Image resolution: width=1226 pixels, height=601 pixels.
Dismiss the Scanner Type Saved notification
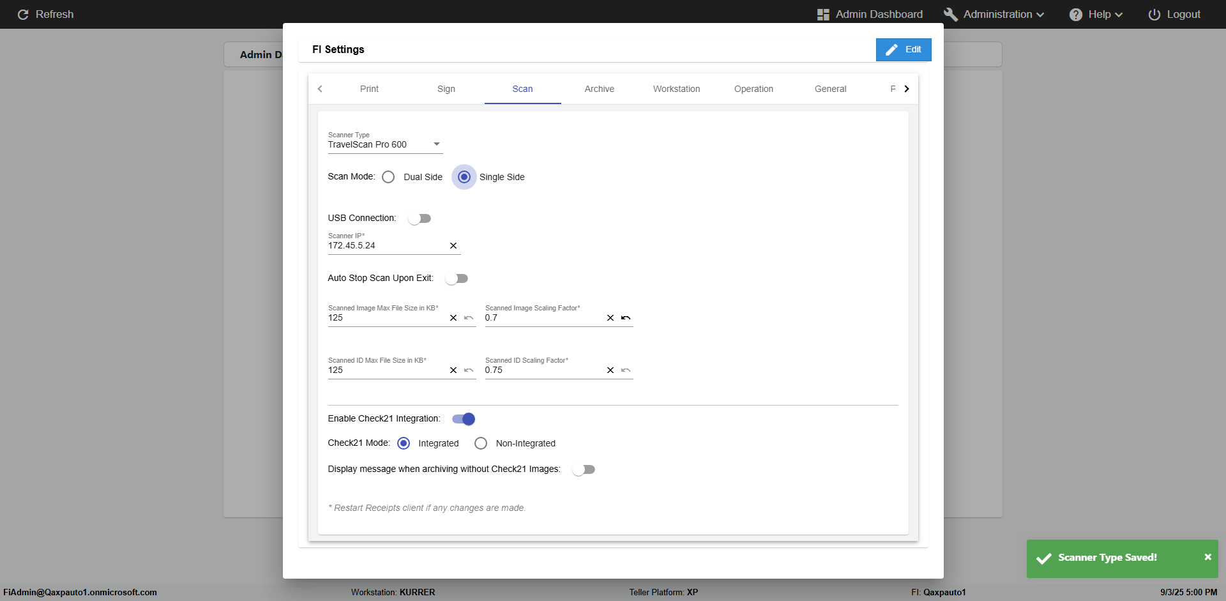[1207, 557]
